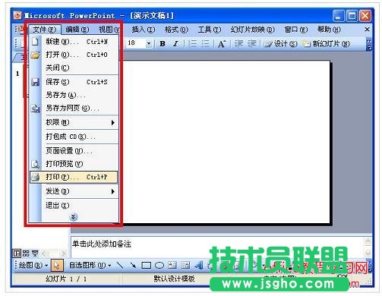Viewport: 382px width, 296px height.
Task: Switch to Normal view button
Action: point(17,253)
